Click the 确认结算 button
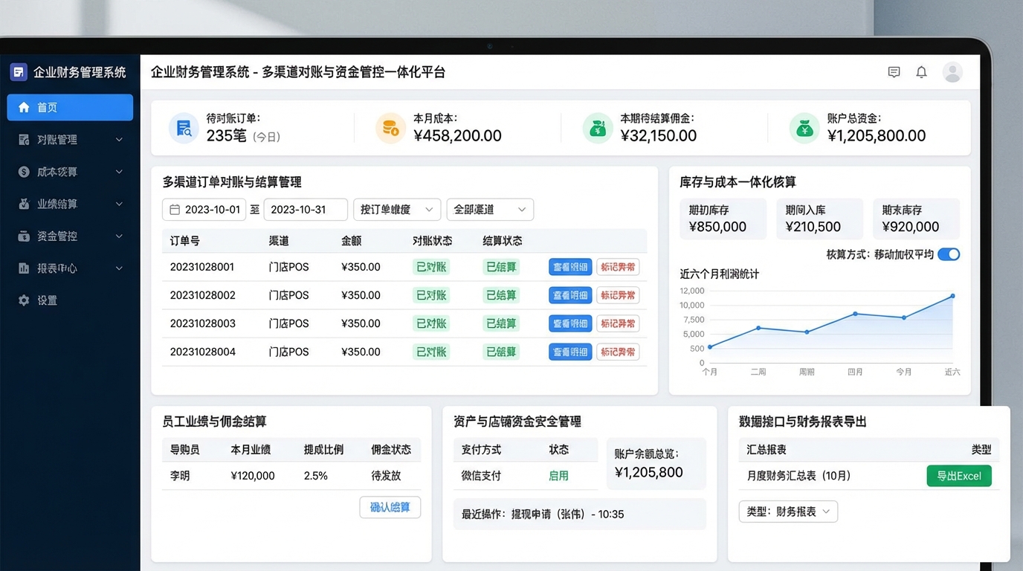This screenshot has width=1023, height=571. [x=390, y=507]
